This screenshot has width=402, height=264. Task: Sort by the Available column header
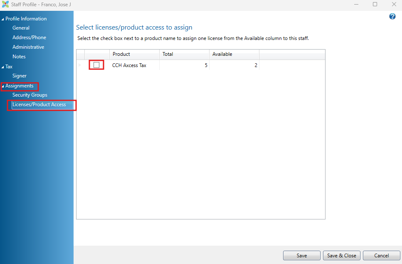pyautogui.click(x=234, y=54)
